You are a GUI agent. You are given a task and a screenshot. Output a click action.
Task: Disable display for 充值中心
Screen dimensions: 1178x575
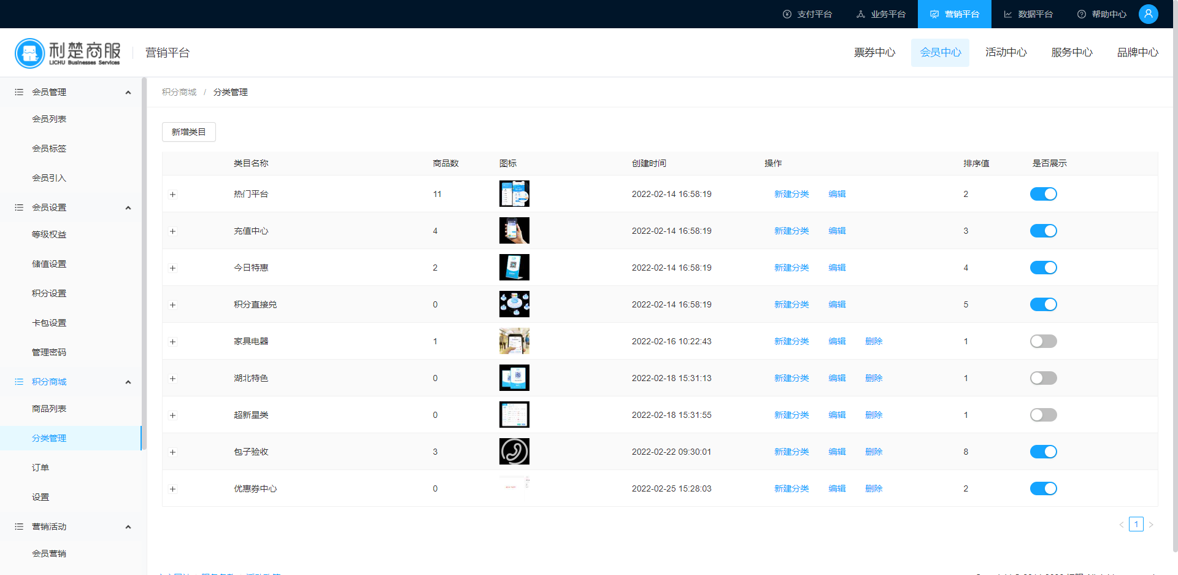pos(1043,231)
